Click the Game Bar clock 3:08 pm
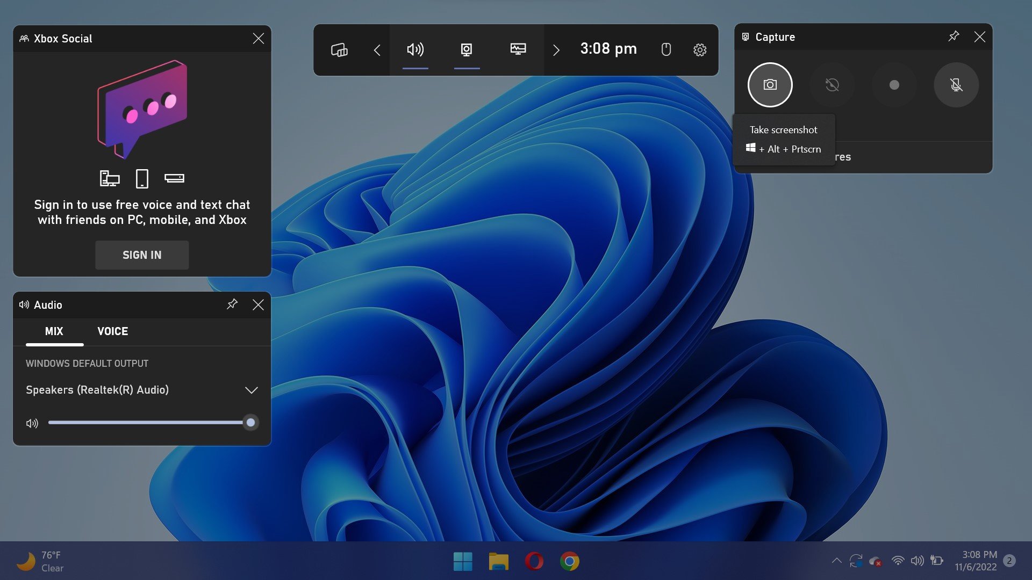Screen dimensions: 1032x580 (608, 49)
